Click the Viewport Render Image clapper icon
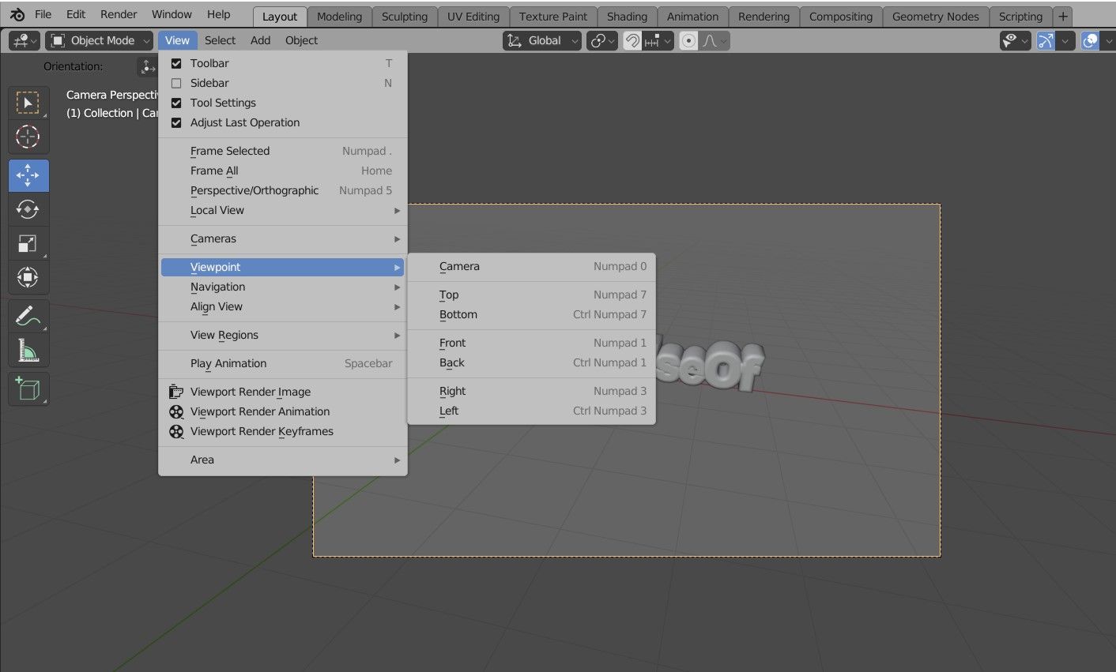This screenshot has height=672, width=1116. (176, 392)
